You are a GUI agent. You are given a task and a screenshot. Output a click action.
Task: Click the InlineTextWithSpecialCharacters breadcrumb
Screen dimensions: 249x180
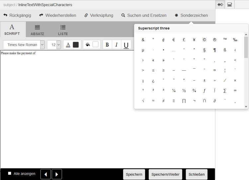(x=45, y=5)
